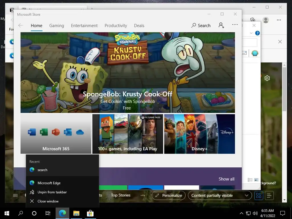
Task: Click the blue help question mark icon
Action: (257, 33)
